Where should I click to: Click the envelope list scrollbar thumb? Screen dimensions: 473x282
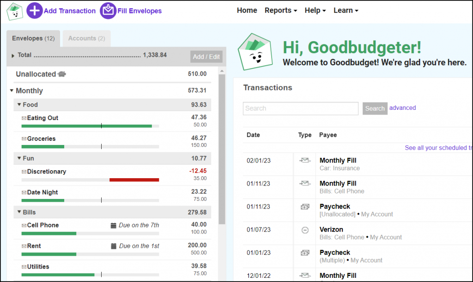(x=222, y=149)
